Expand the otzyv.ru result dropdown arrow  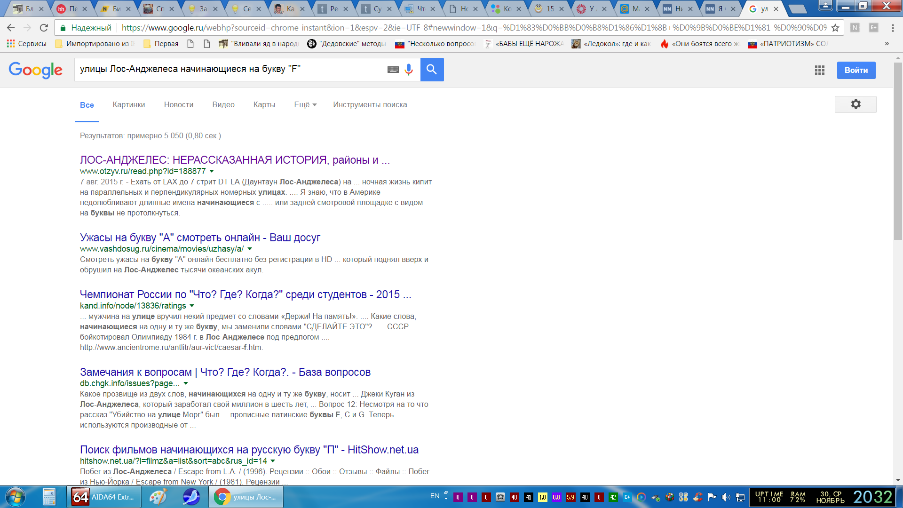[x=212, y=171]
